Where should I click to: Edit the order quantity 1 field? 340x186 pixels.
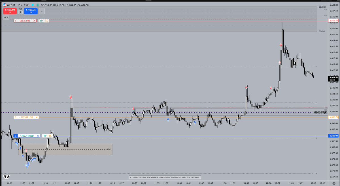(20, 12)
